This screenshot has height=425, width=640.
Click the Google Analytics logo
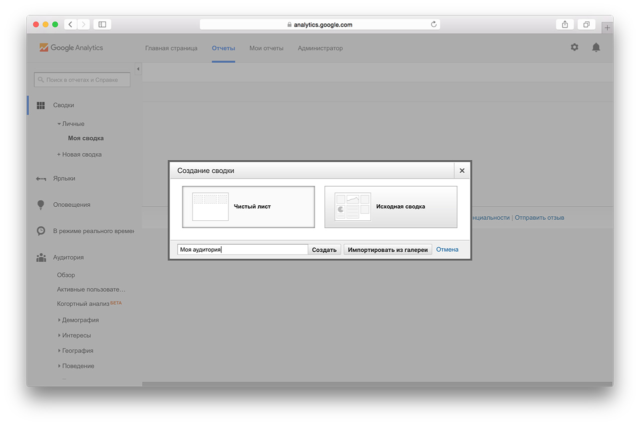tap(71, 48)
